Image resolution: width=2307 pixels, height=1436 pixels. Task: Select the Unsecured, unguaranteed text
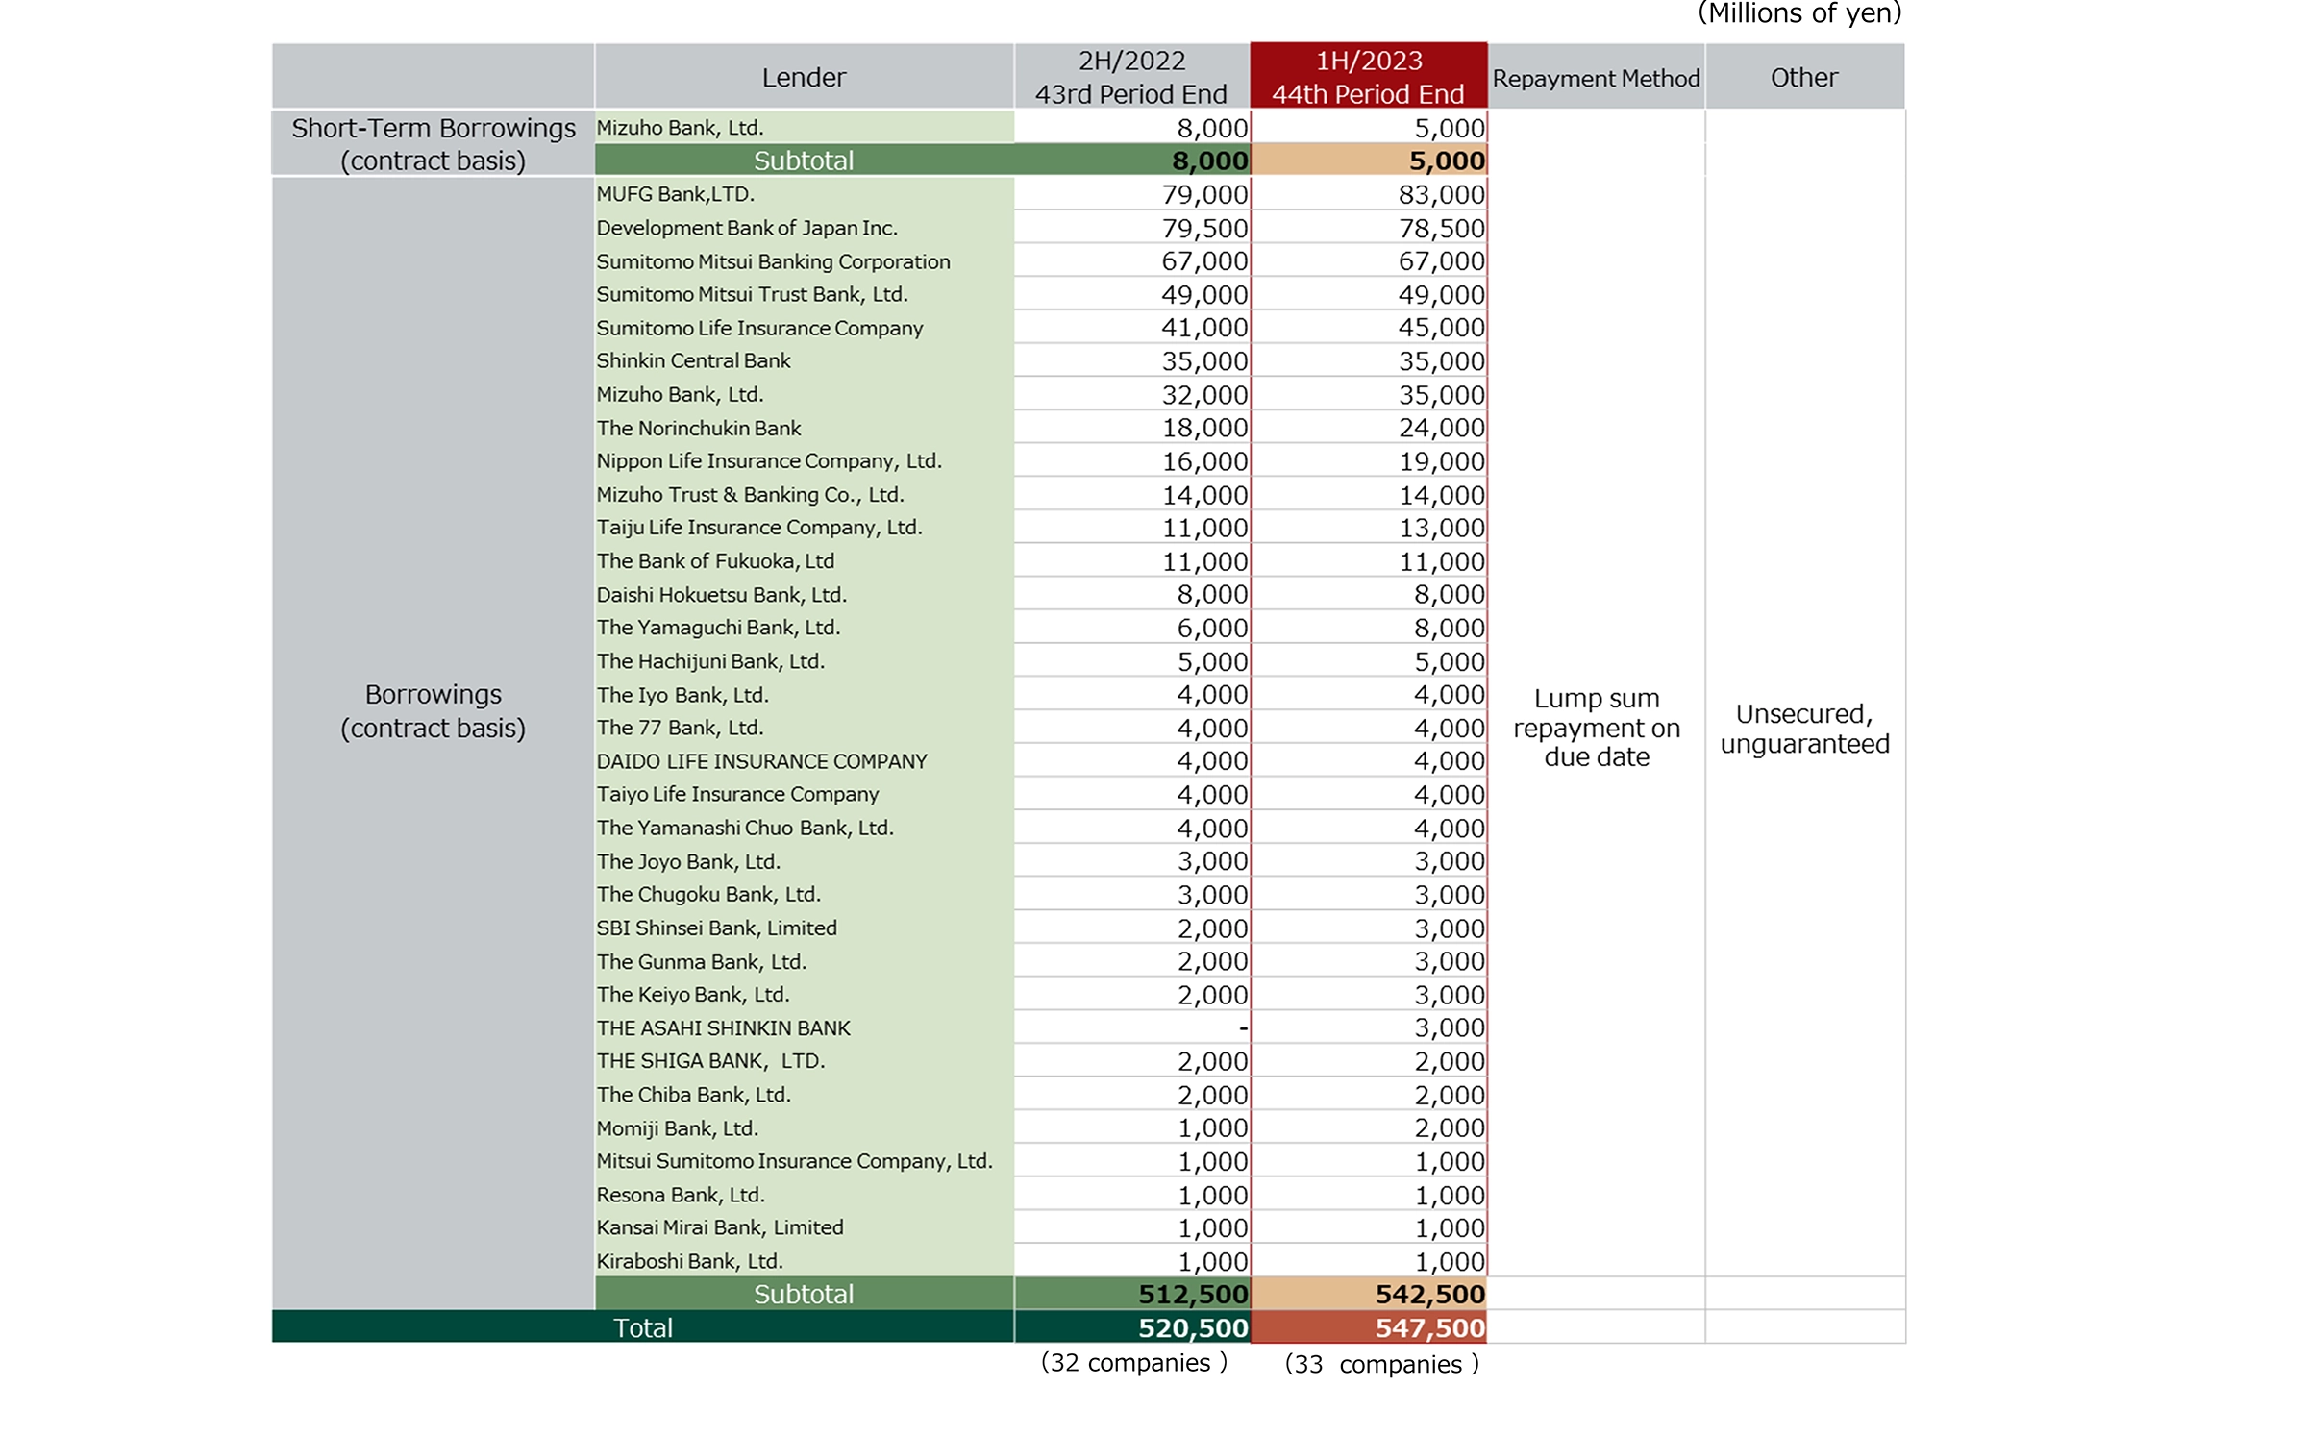click(x=1805, y=729)
